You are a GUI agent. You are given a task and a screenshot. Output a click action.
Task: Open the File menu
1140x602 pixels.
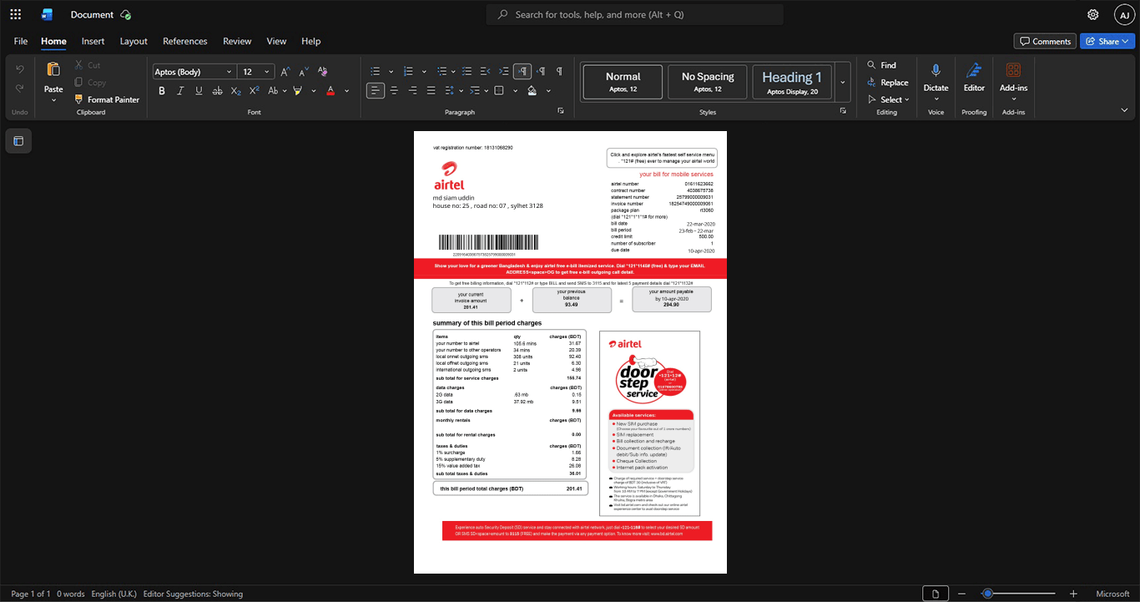pyautogui.click(x=21, y=41)
